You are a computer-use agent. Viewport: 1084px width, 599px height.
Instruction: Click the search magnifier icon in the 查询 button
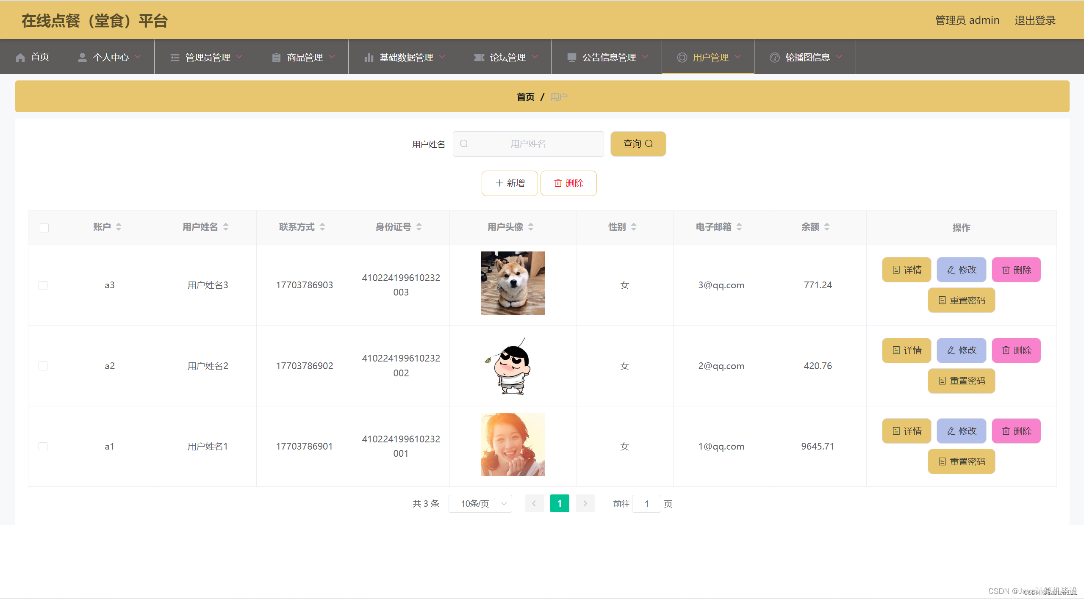pos(649,144)
